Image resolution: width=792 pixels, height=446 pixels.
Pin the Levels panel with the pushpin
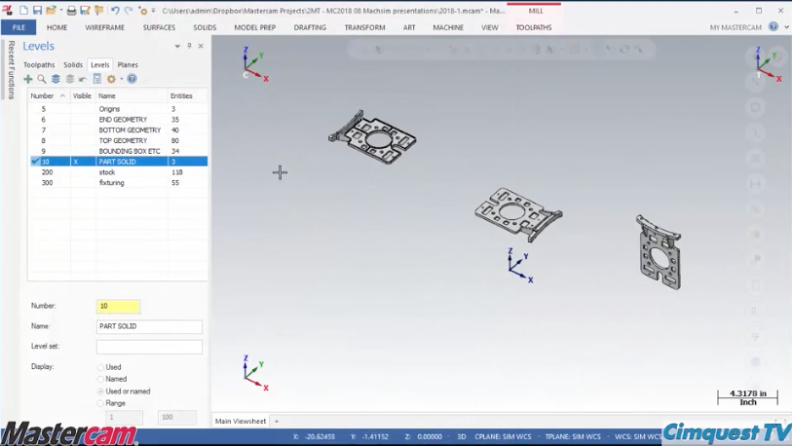(x=189, y=46)
